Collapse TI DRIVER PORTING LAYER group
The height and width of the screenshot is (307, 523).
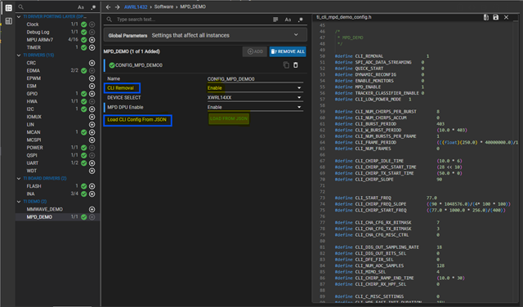(19, 16)
